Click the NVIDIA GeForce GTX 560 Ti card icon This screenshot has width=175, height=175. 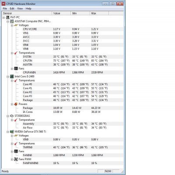click(x=12, y=132)
